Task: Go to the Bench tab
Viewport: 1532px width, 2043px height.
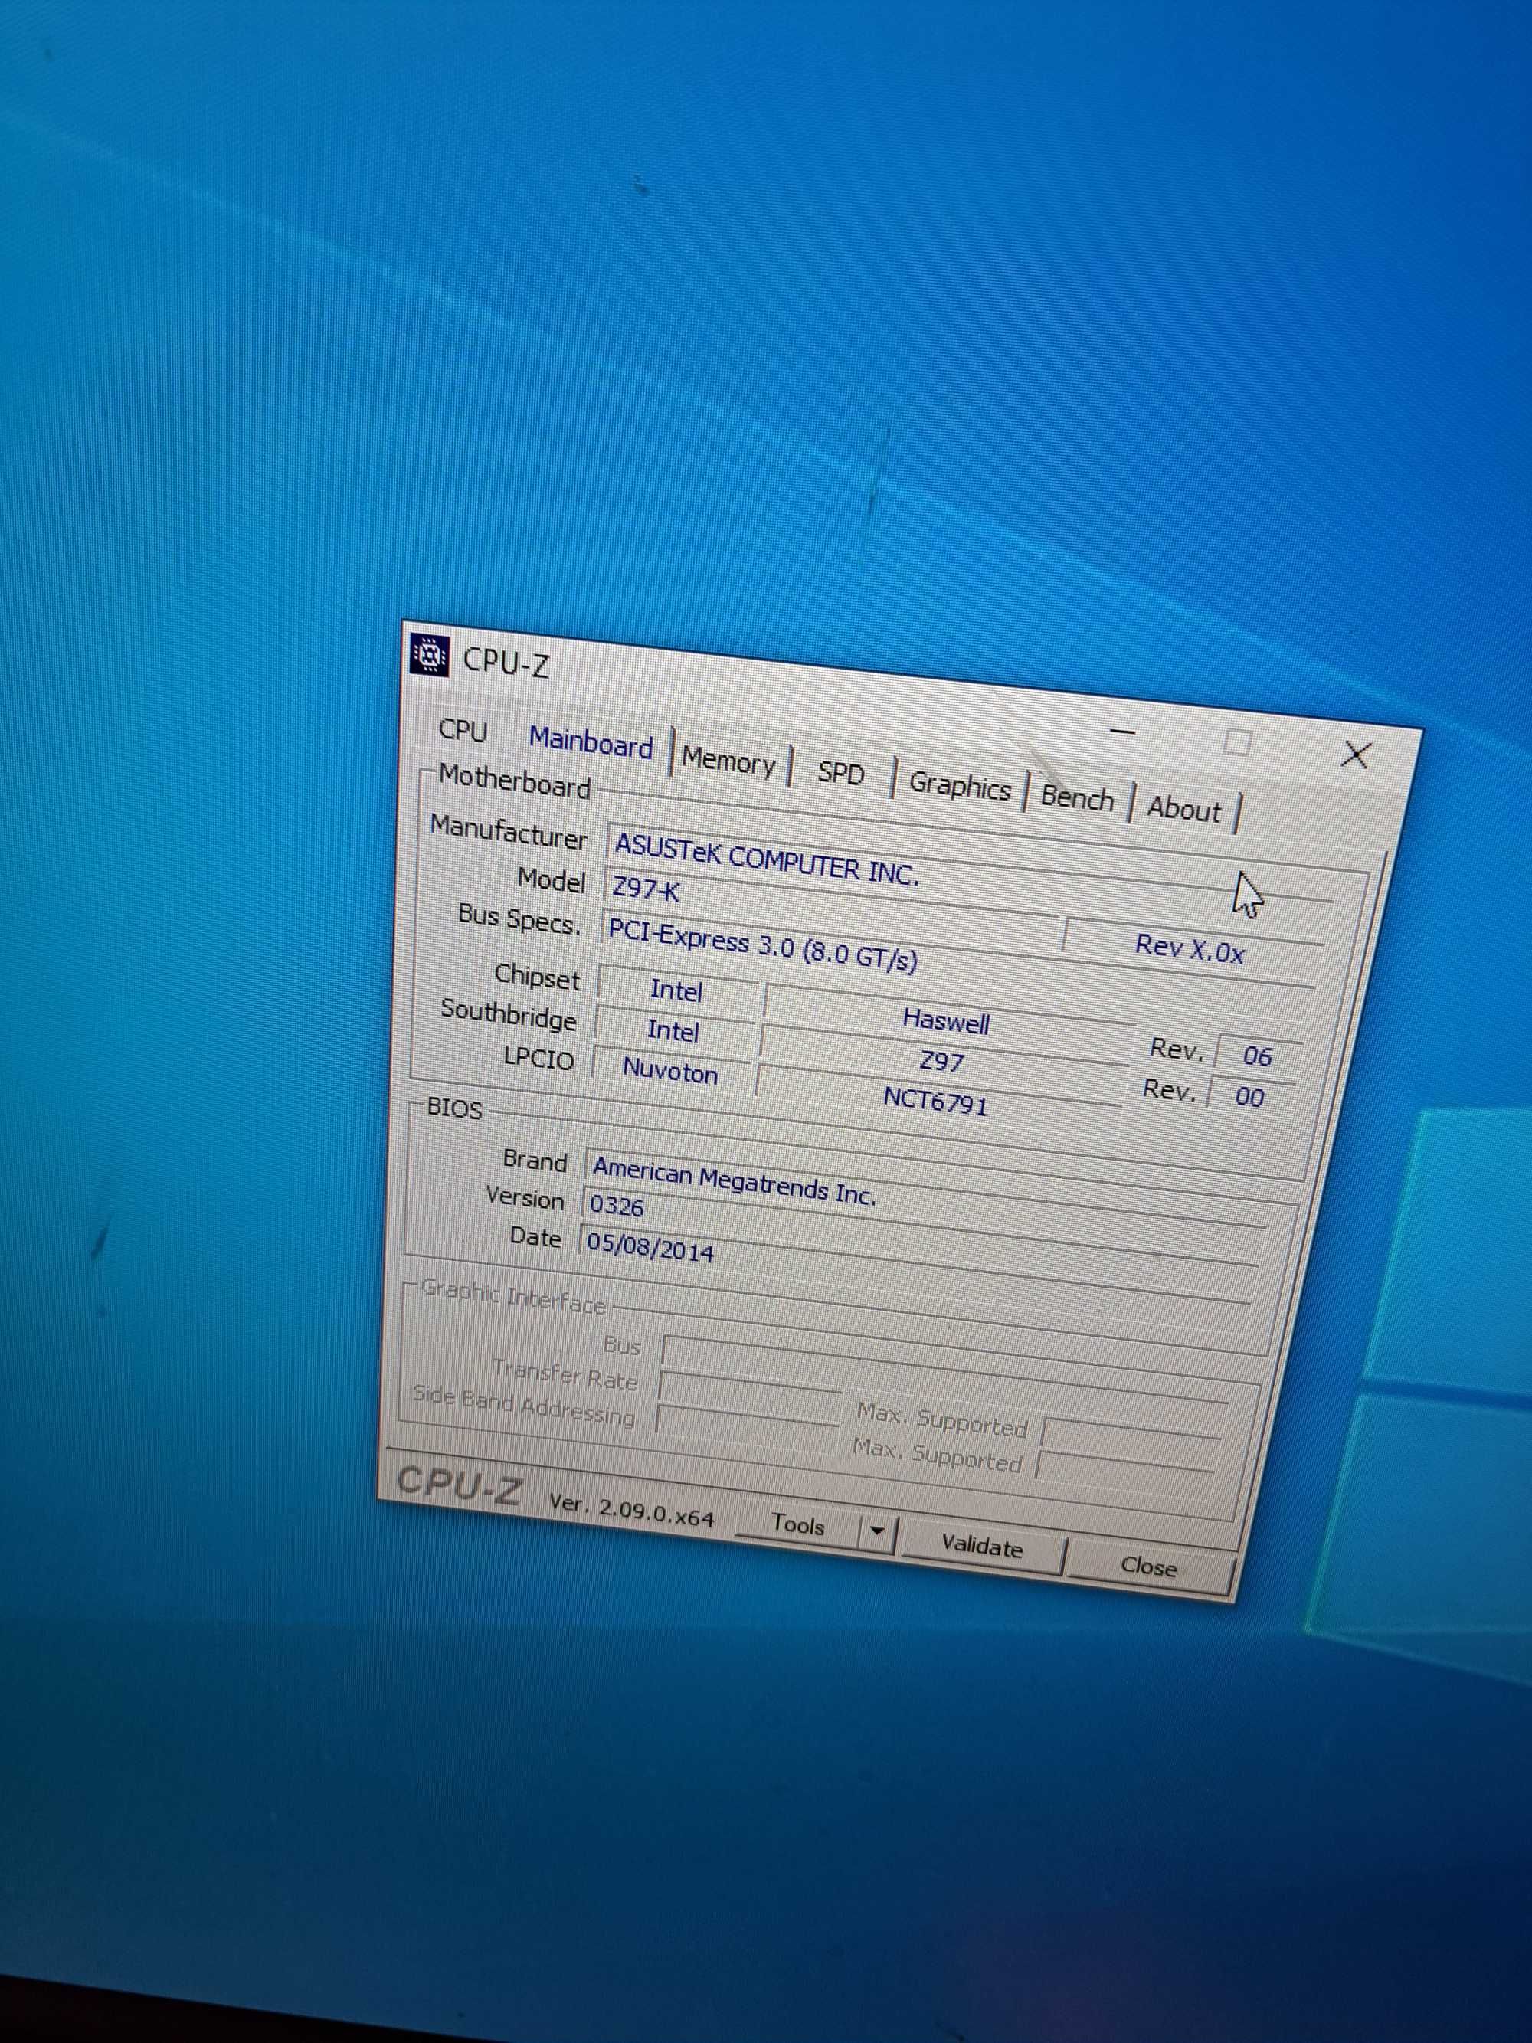Action: pos(1077,797)
